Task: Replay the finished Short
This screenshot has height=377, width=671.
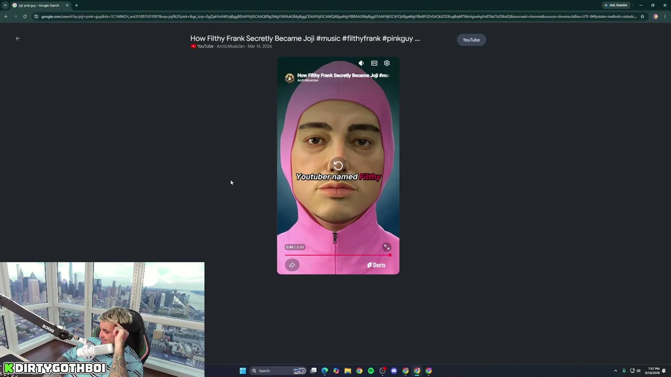Action: (338, 166)
